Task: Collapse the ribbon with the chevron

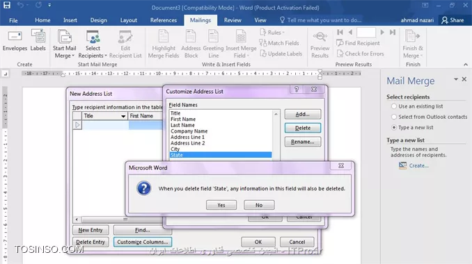Action: [x=465, y=65]
